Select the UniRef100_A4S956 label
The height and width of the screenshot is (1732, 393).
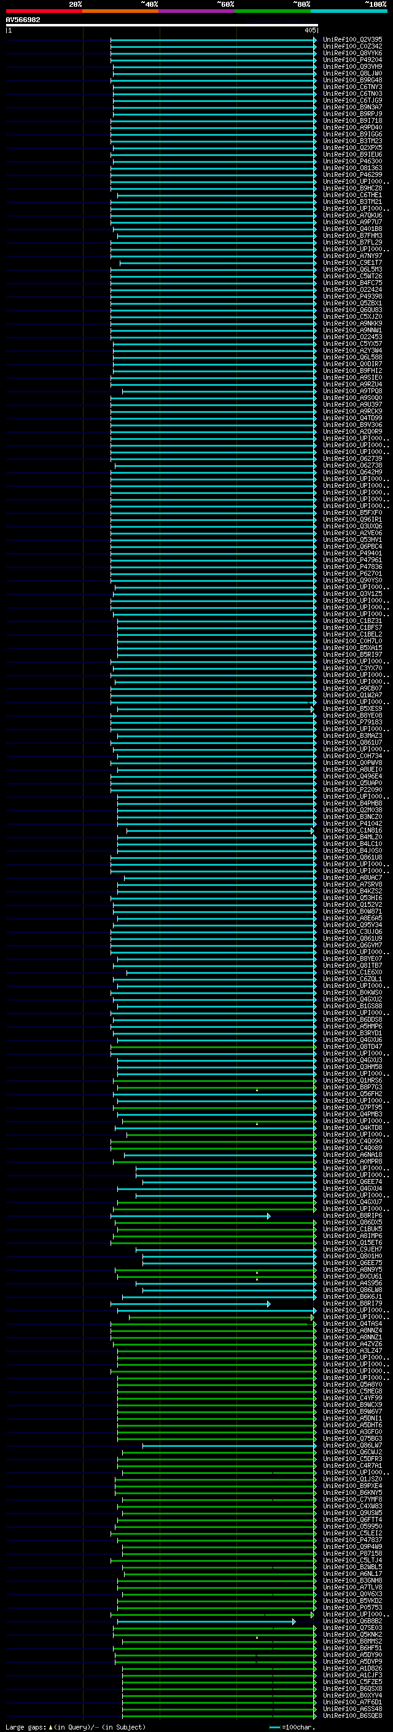352,1283
